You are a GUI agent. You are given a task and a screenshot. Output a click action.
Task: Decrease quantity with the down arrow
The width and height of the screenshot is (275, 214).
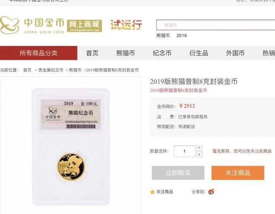coord(199,154)
